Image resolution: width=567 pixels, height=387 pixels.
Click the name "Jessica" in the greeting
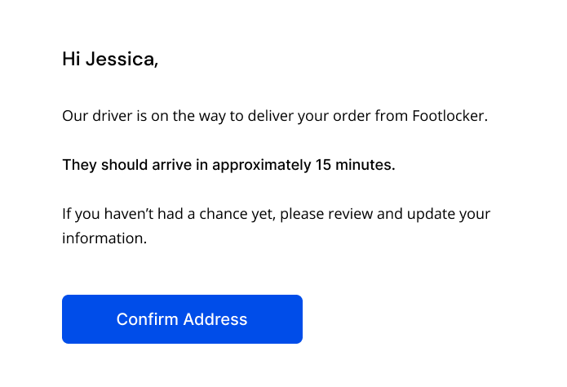click(x=122, y=59)
